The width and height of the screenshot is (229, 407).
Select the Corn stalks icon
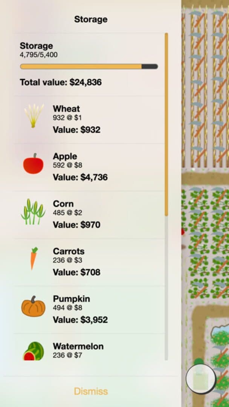33,211
